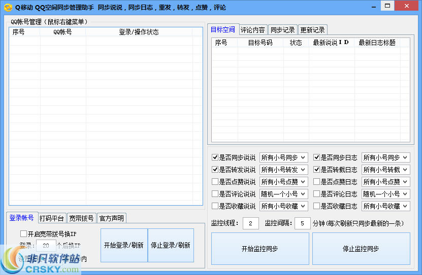Click the 目标号码 column header
Viewport: 422px width, 275px height.
tap(260, 43)
